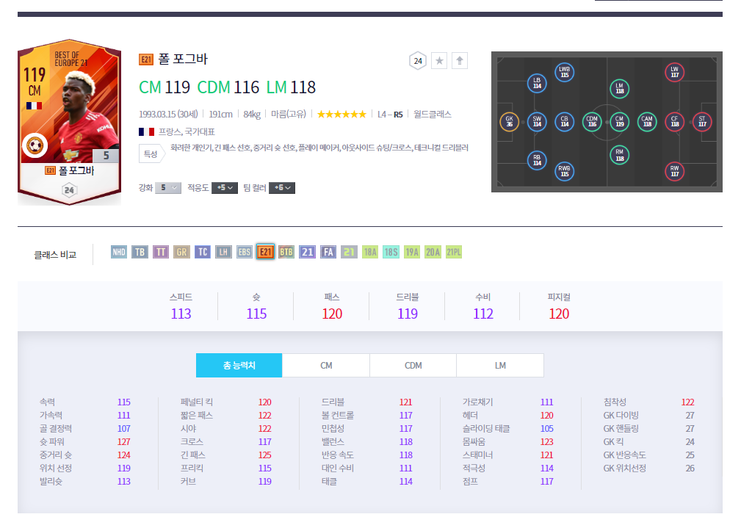Select the 19A class badge
The width and height of the screenshot is (741, 528).
[x=411, y=252]
